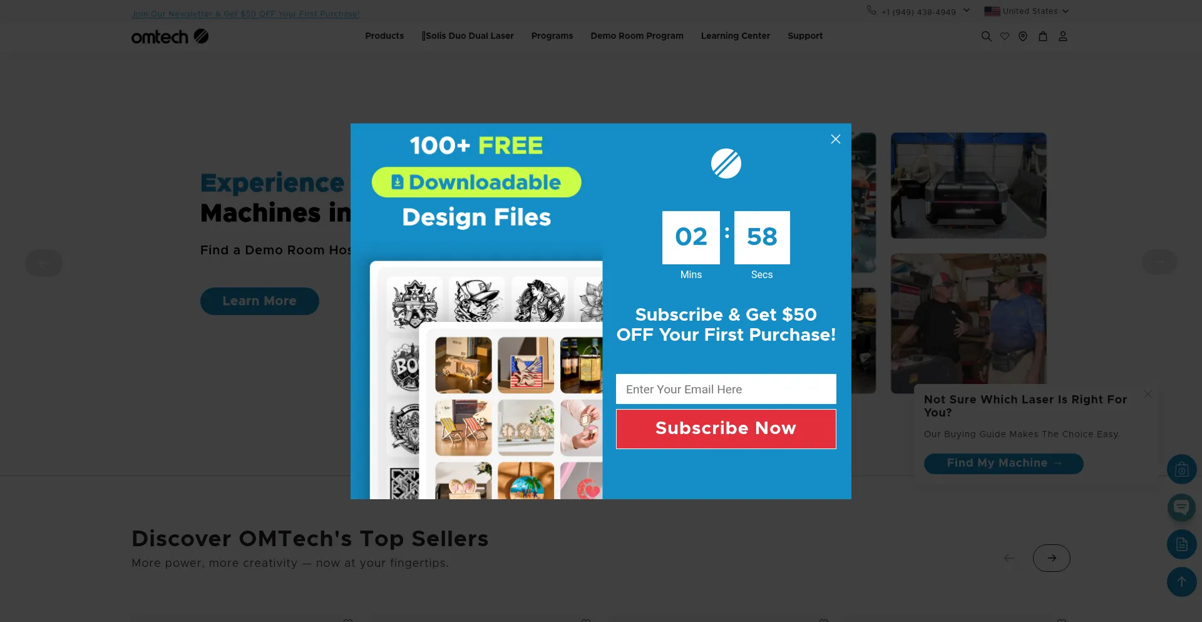Dismiss the buying guide notification
The width and height of the screenshot is (1202, 622).
coord(1148,394)
